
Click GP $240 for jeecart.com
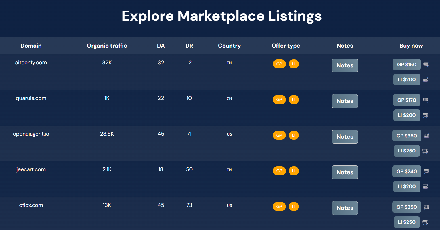click(407, 171)
